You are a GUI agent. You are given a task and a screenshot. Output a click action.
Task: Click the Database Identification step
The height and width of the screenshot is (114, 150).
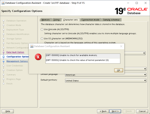coord(18,34)
